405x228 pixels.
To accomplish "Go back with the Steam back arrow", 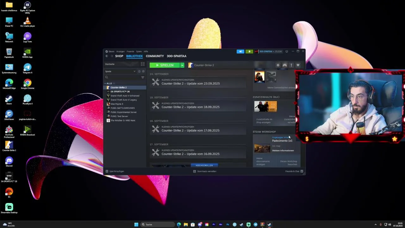I will click(107, 56).
